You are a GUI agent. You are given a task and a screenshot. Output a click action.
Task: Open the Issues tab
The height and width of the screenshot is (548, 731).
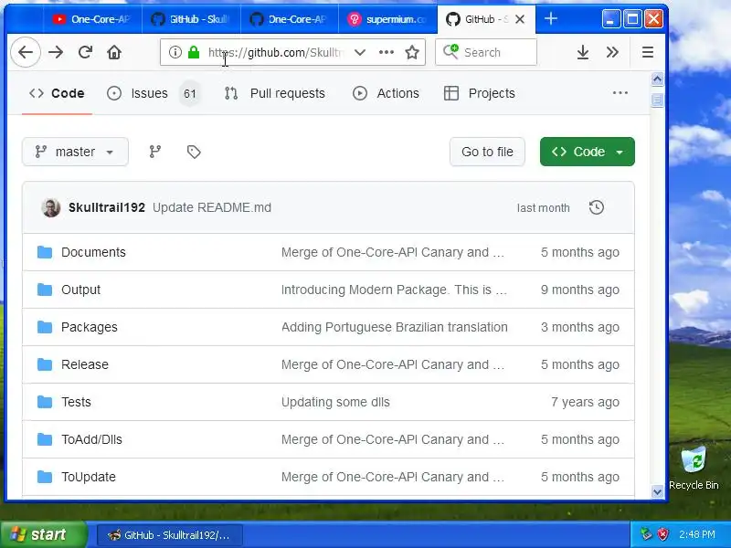pos(154,93)
